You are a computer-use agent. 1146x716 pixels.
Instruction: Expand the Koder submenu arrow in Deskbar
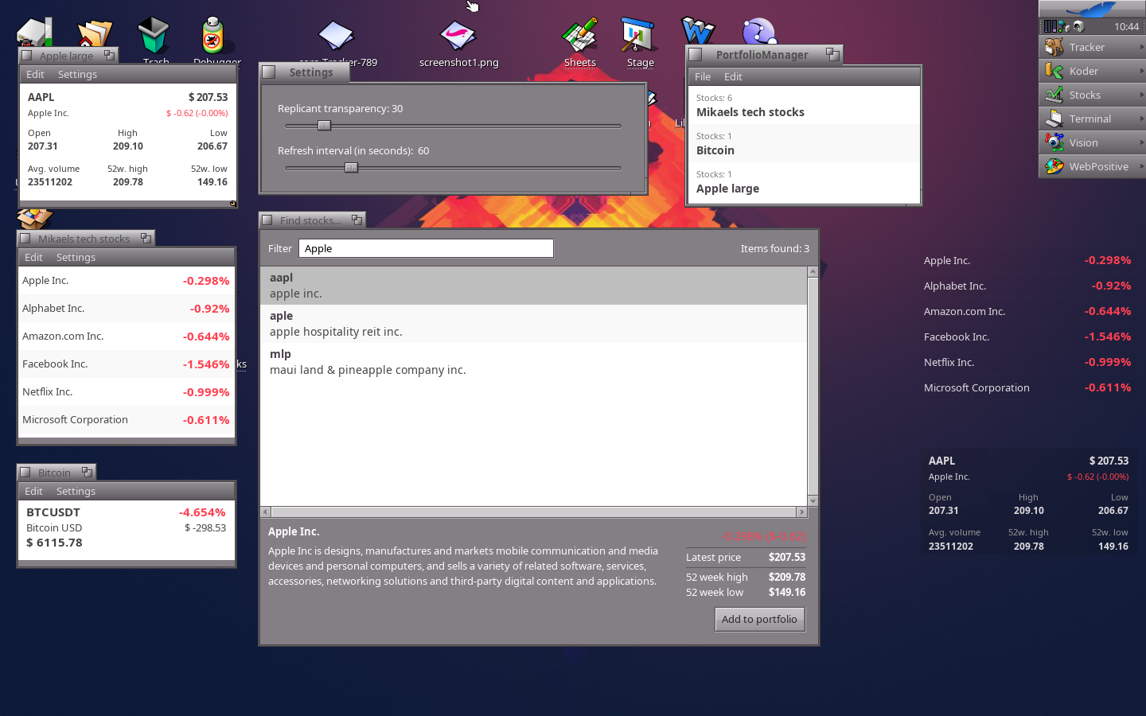tap(1141, 71)
